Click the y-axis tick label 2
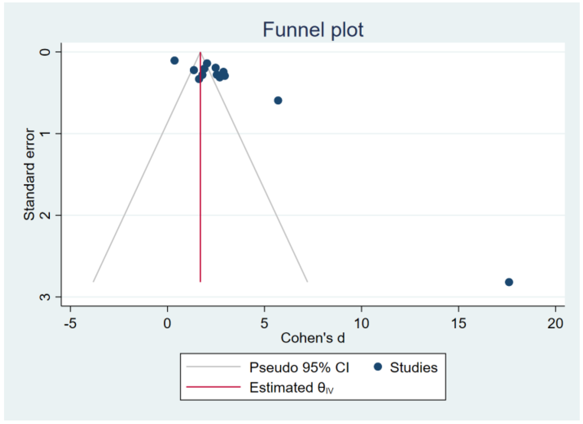583x424 pixels. [45, 215]
